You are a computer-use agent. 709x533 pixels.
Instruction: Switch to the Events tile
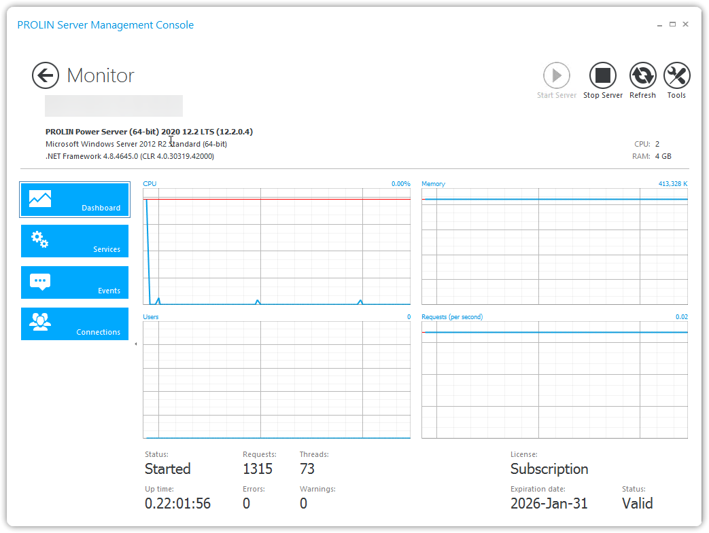(75, 282)
